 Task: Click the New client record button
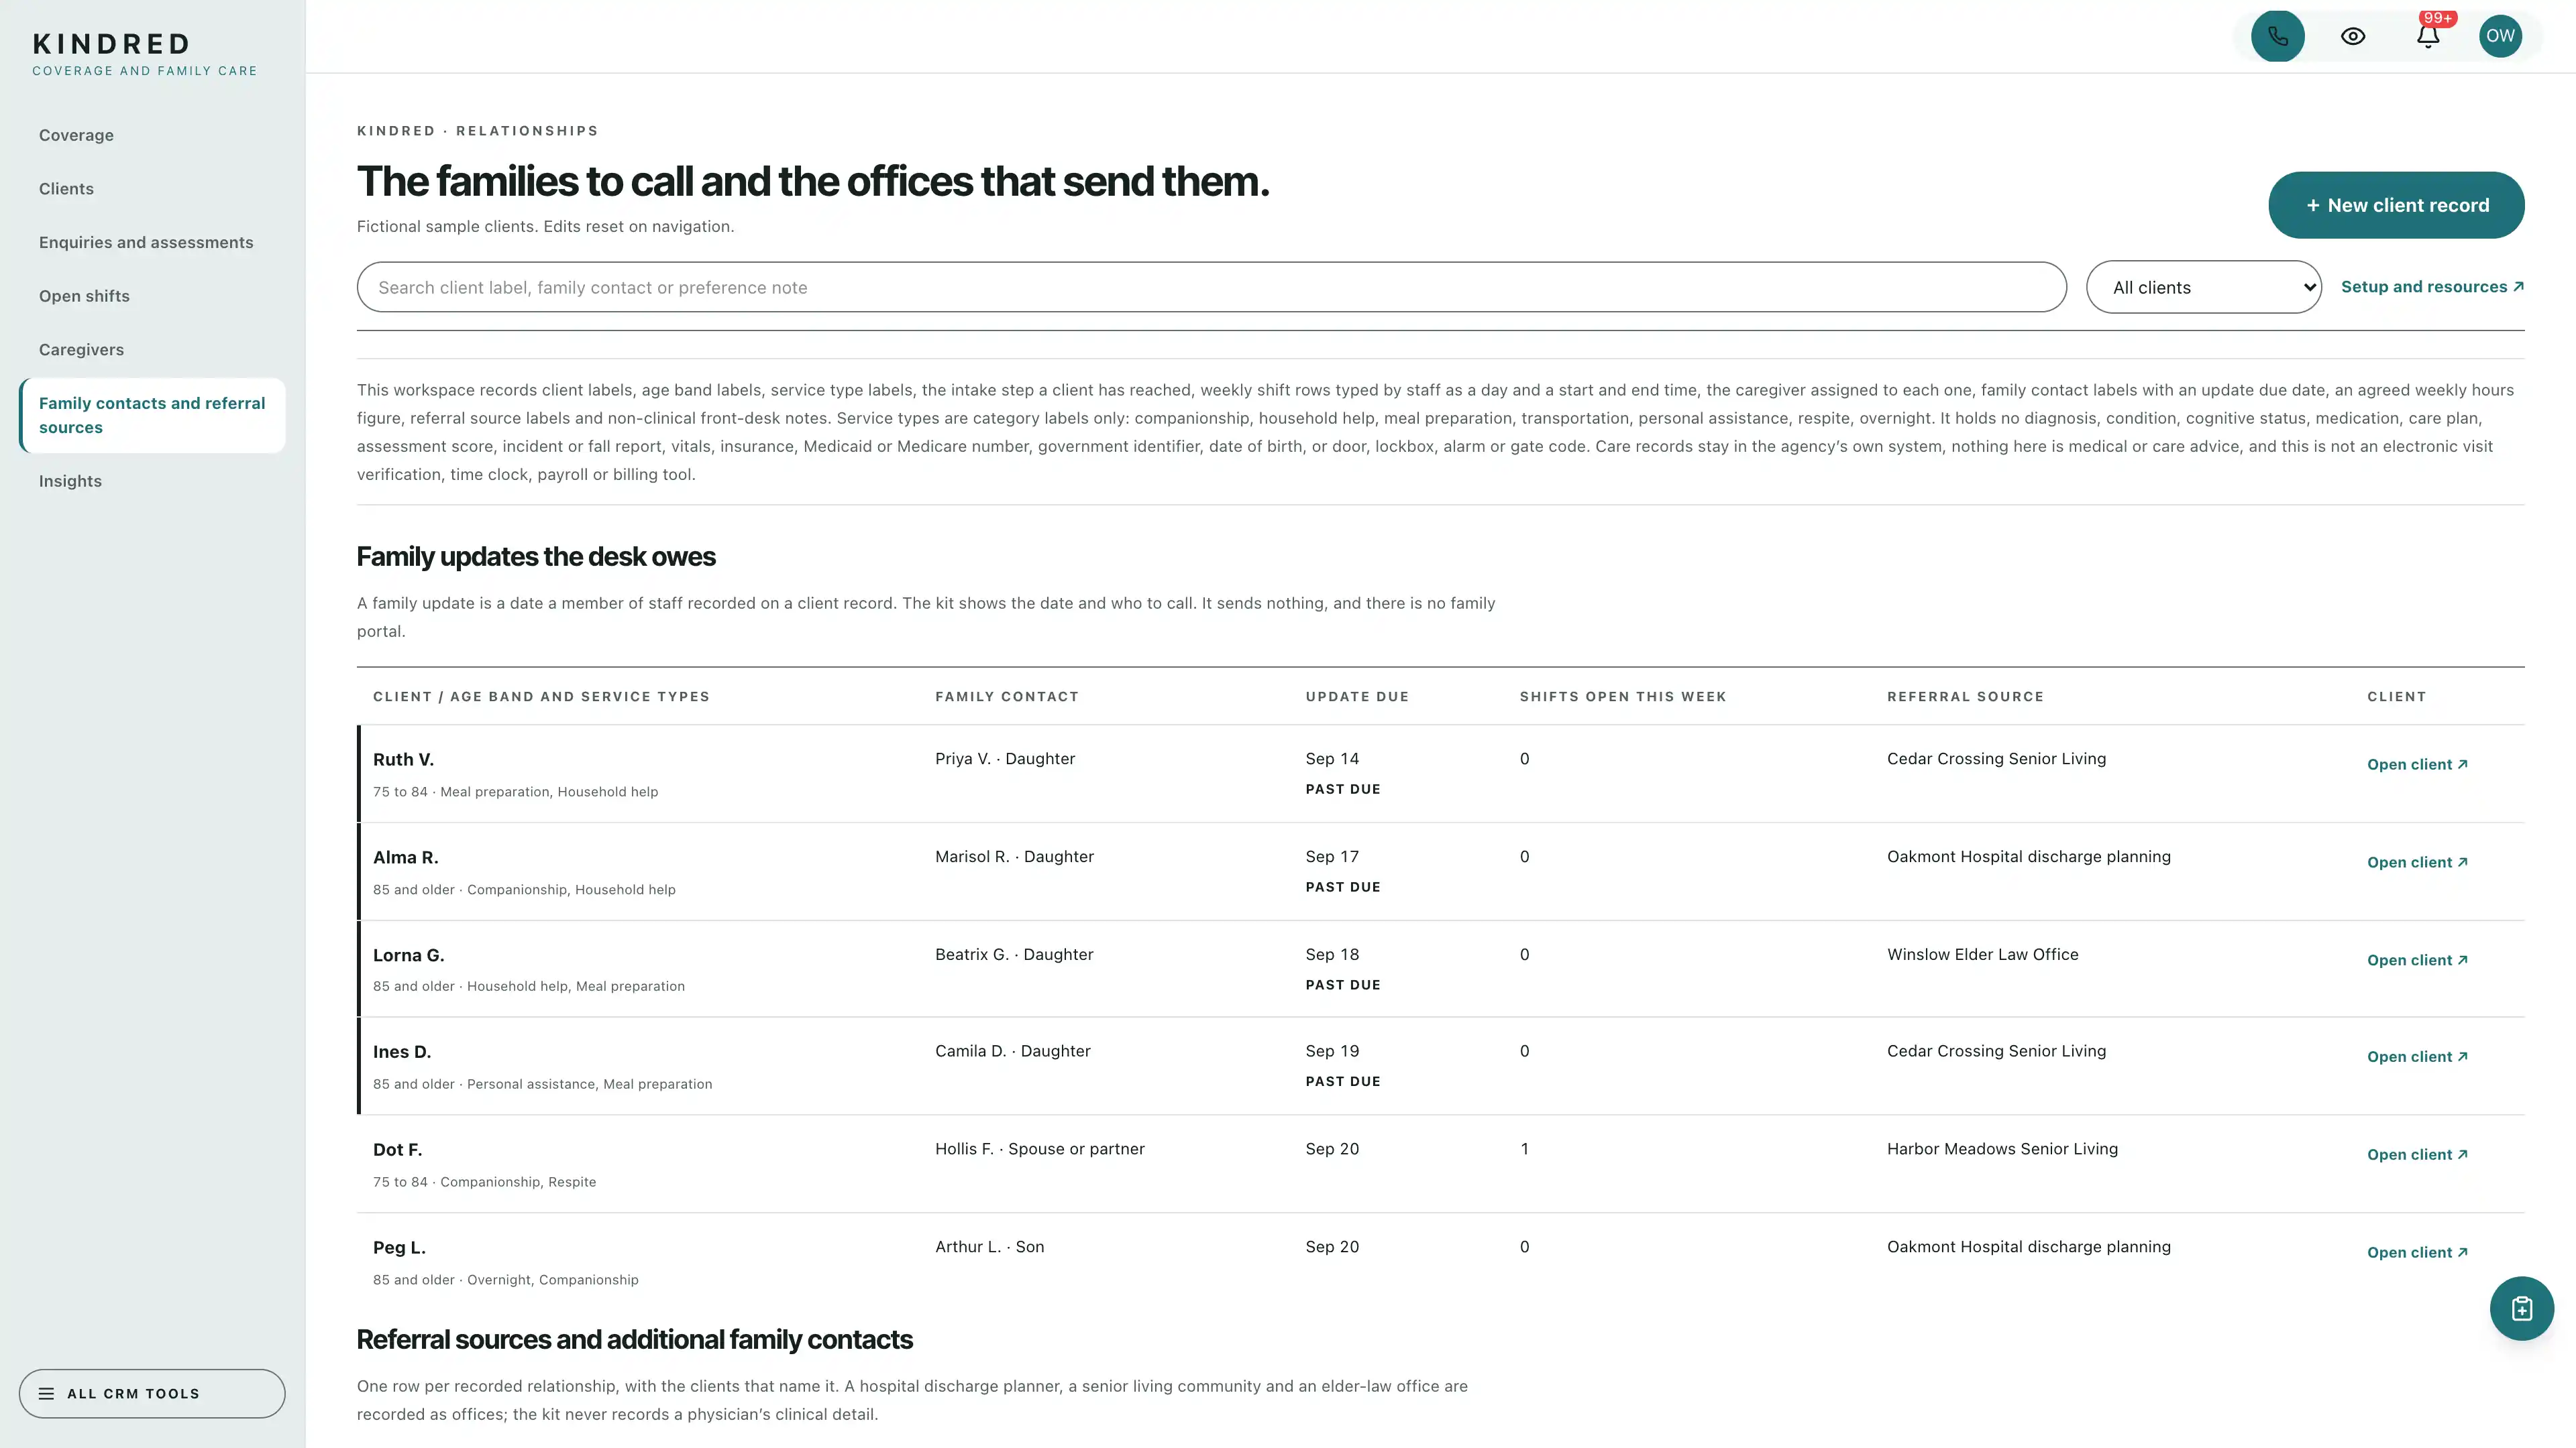click(x=2396, y=205)
